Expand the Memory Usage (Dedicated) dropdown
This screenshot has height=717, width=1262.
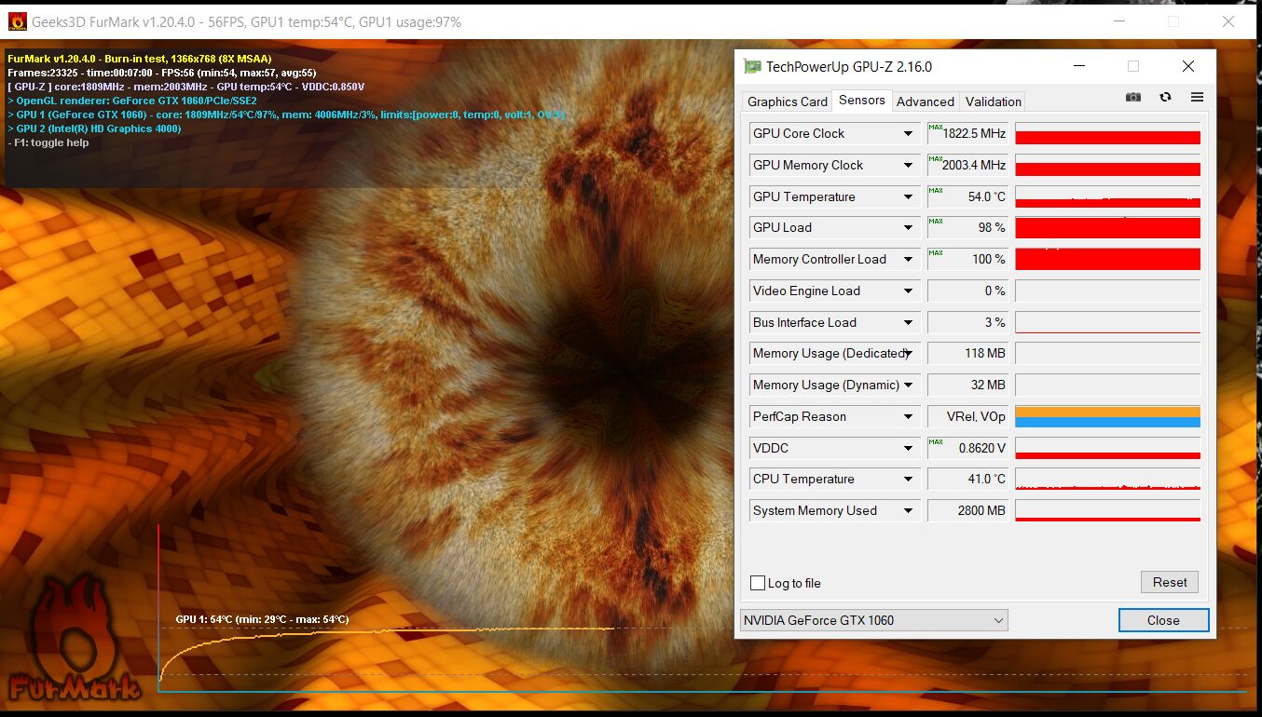(908, 353)
